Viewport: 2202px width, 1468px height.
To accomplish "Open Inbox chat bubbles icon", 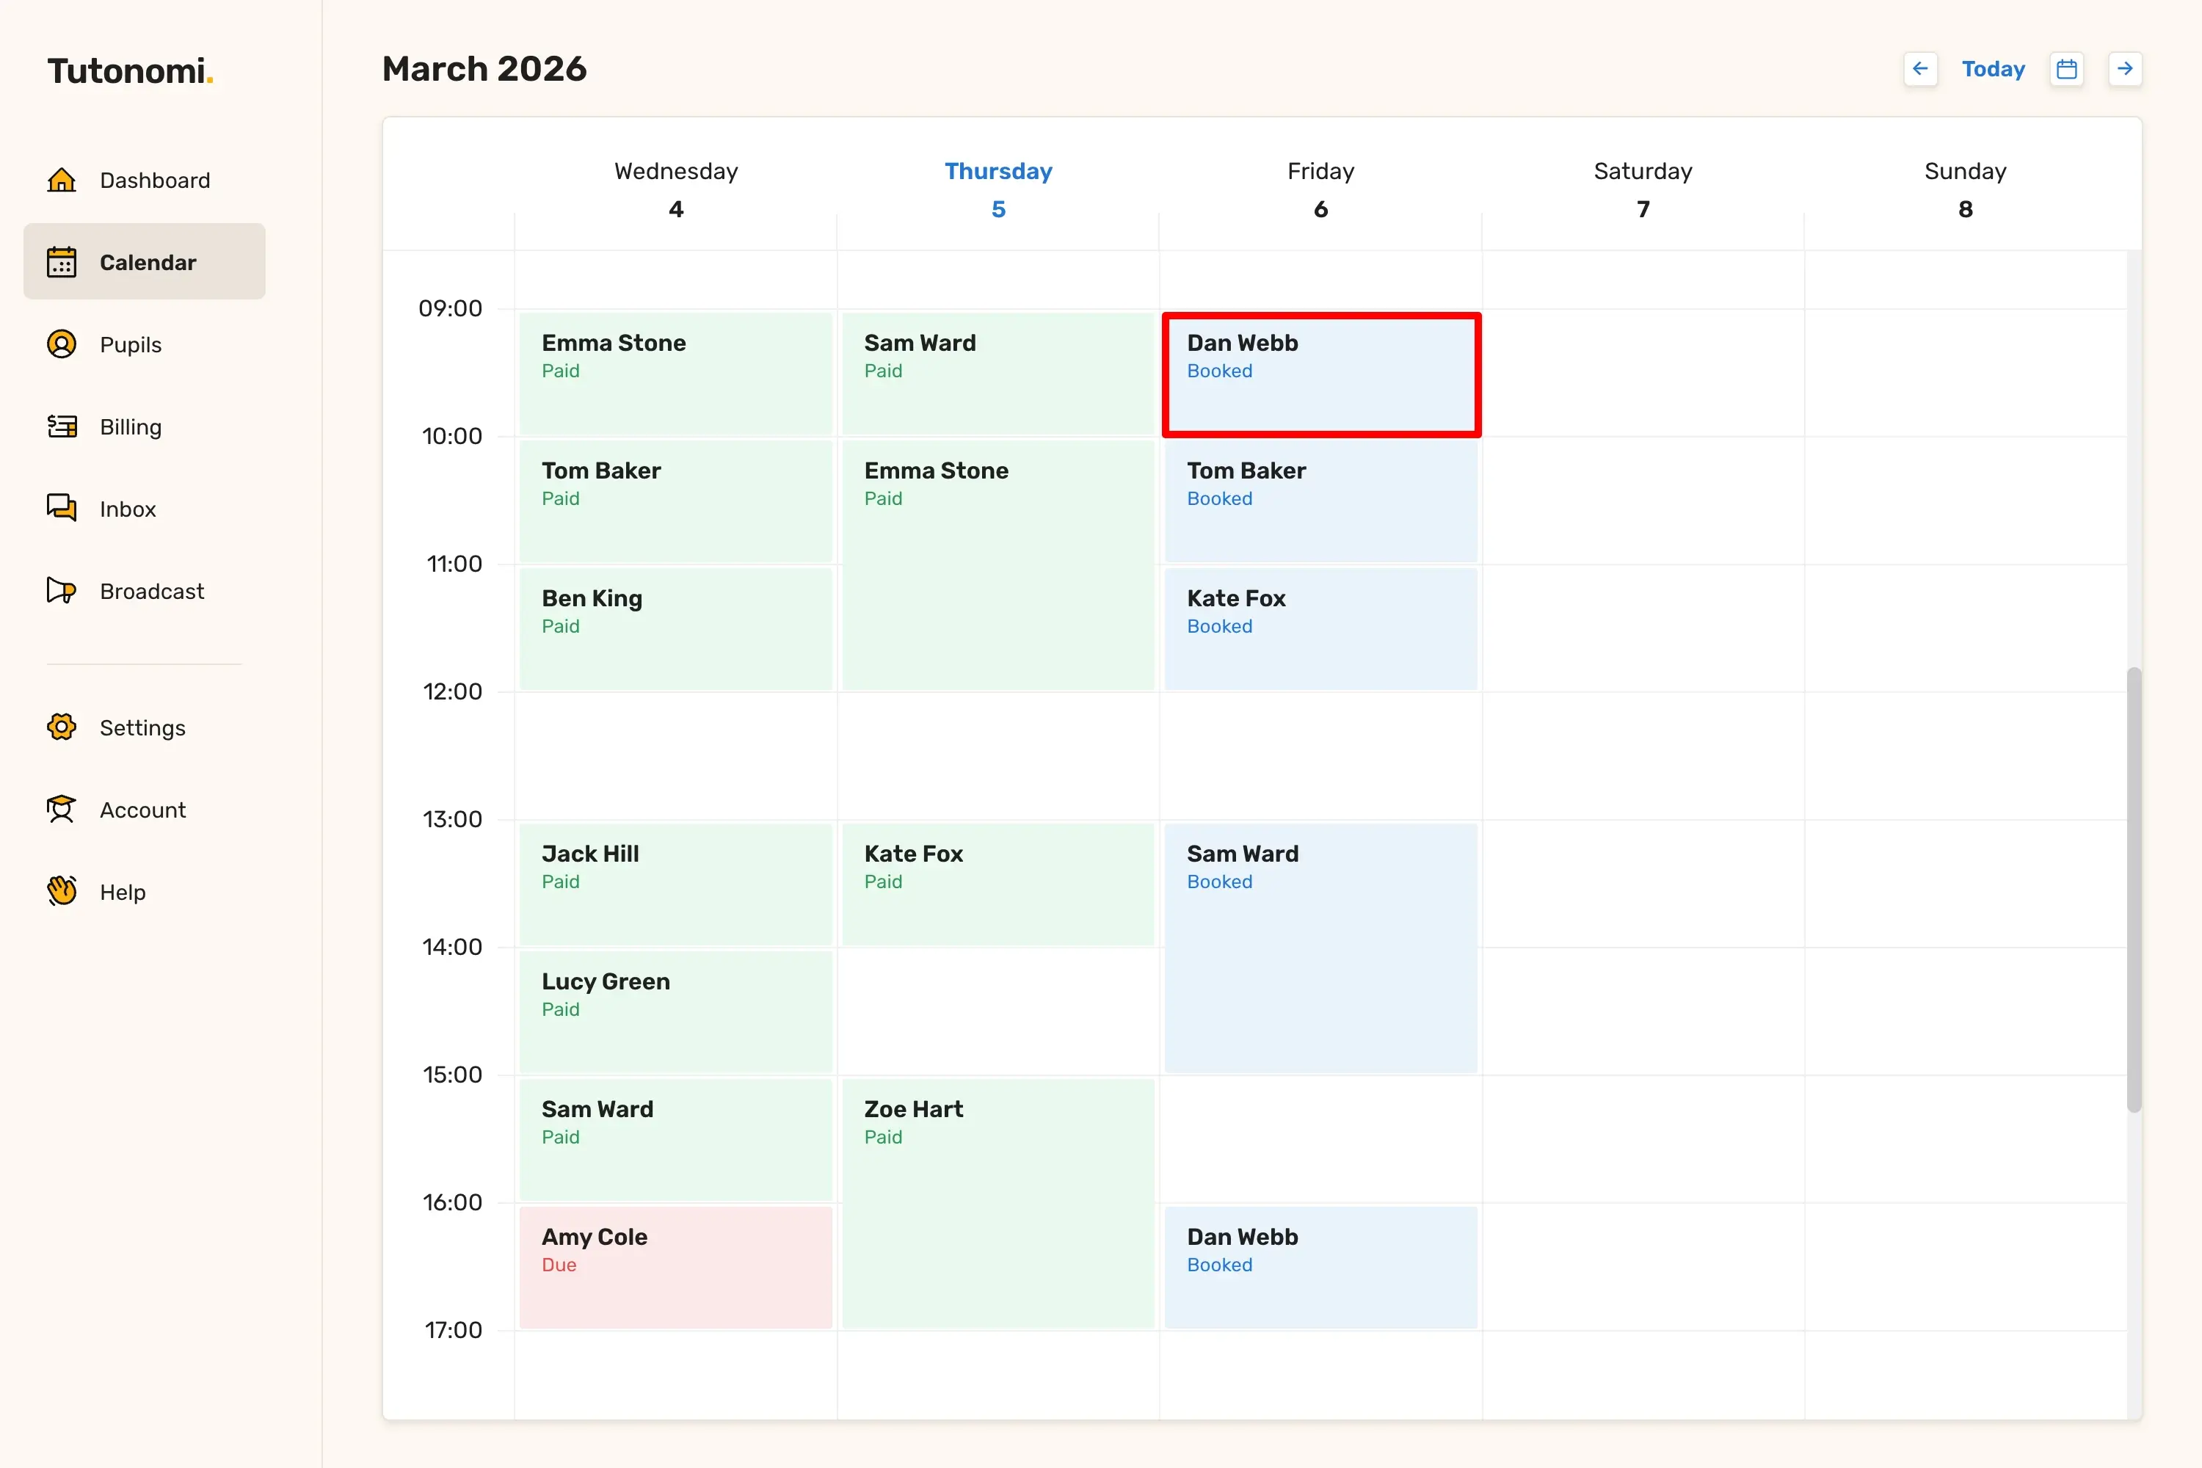I will click(62, 509).
